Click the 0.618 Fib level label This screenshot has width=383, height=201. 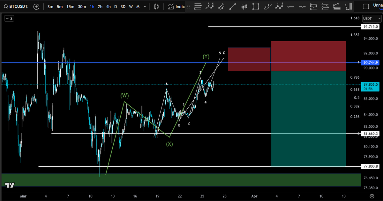[x=355, y=90]
